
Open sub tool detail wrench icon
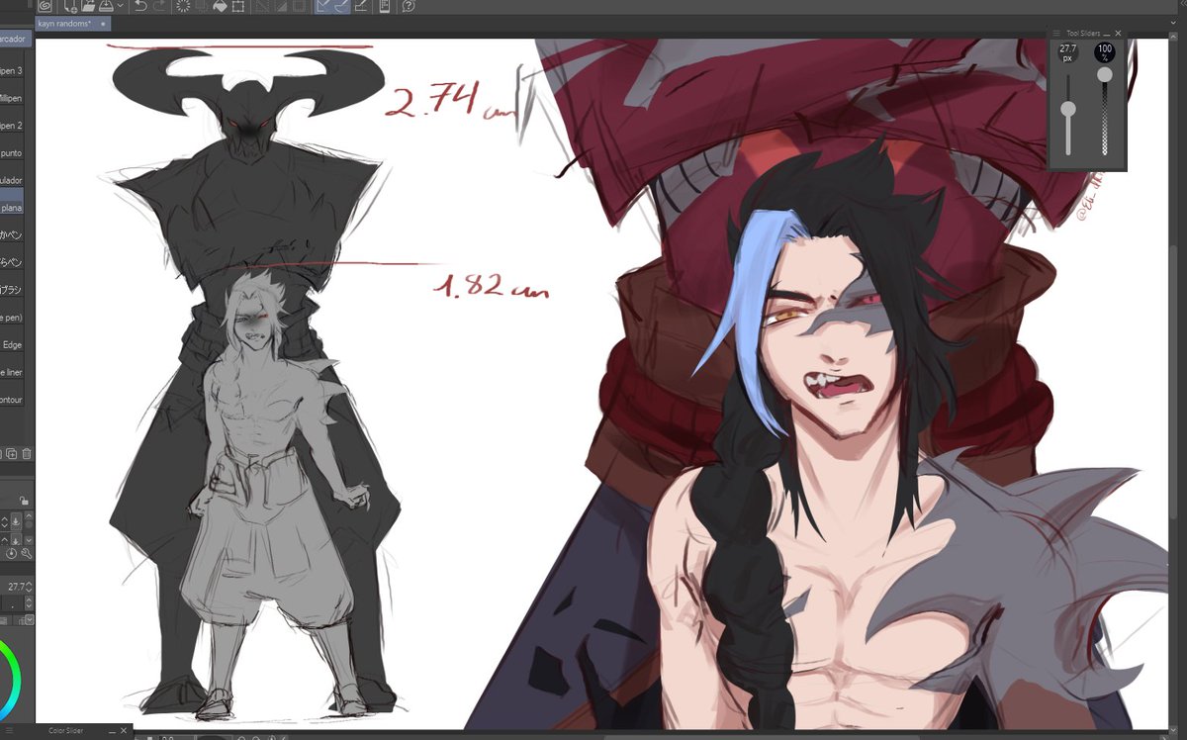coord(27,554)
